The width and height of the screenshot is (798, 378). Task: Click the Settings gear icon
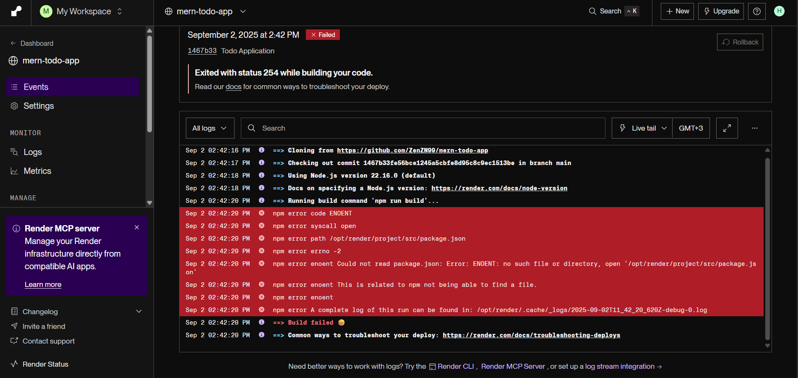14,106
